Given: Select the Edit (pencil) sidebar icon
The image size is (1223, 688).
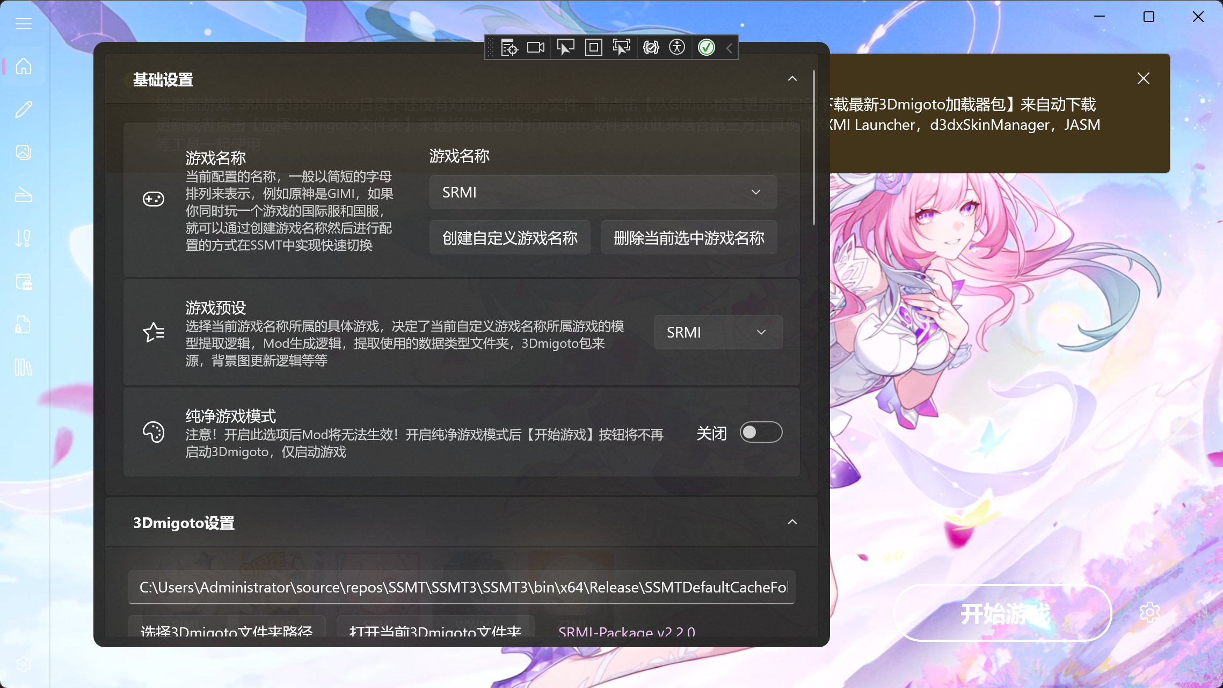Looking at the screenshot, I should point(24,109).
